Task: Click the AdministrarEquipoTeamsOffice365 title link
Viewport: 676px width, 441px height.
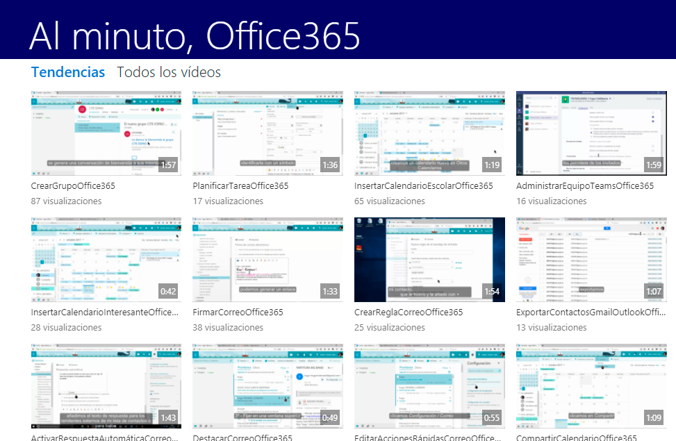Action: [x=585, y=186]
